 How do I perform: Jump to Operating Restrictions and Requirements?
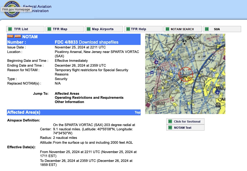click(x=89, y=98)
